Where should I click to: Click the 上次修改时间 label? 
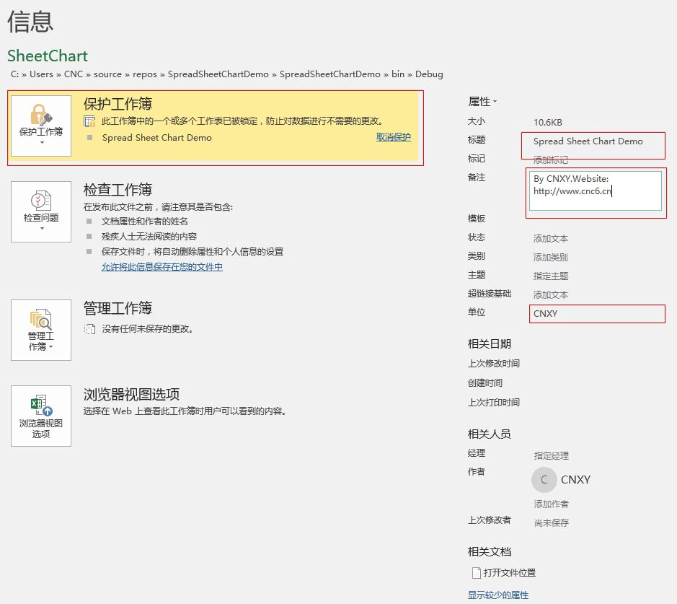point(493,364)
